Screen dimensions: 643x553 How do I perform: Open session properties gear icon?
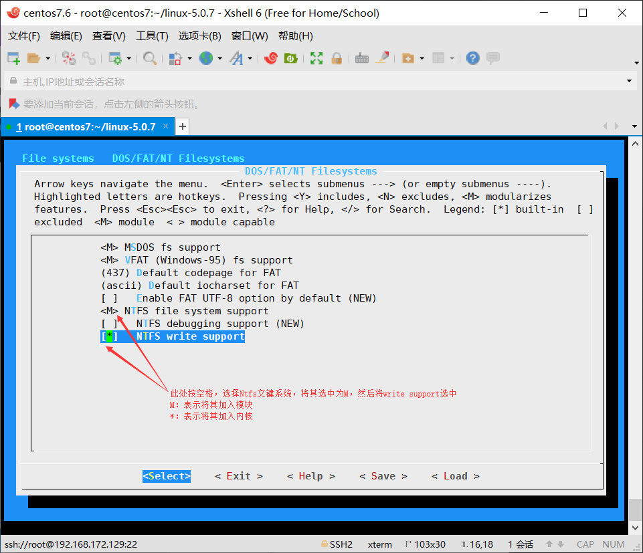click(x=115, y=58)
